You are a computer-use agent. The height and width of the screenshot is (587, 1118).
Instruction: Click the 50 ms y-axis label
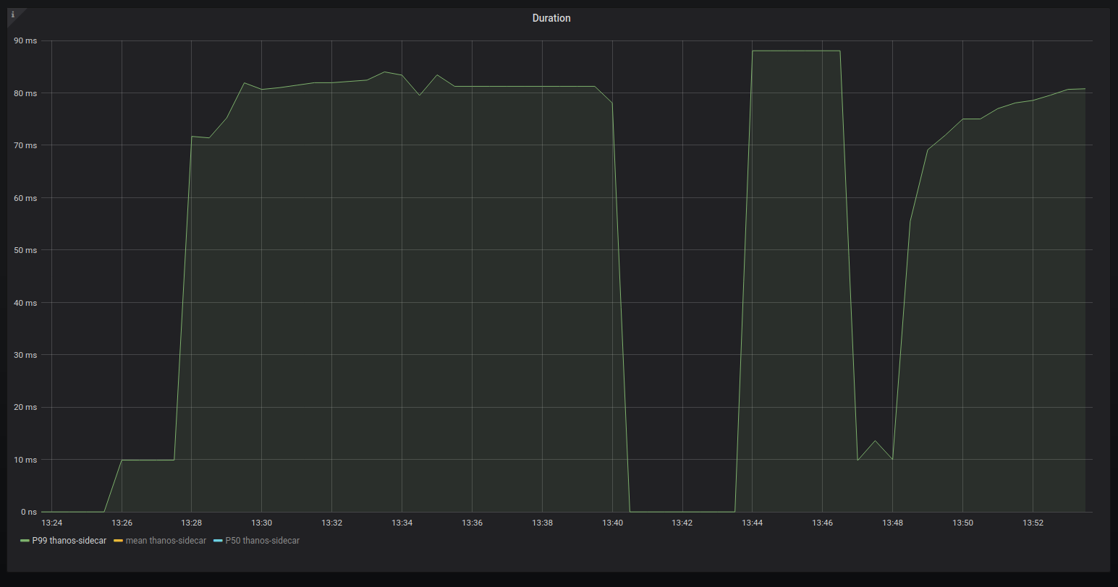point(25,250)
